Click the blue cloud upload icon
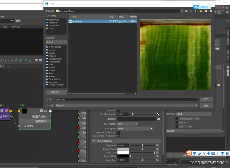The width and height of the screenshot is (230, 168). coord(196,7)
